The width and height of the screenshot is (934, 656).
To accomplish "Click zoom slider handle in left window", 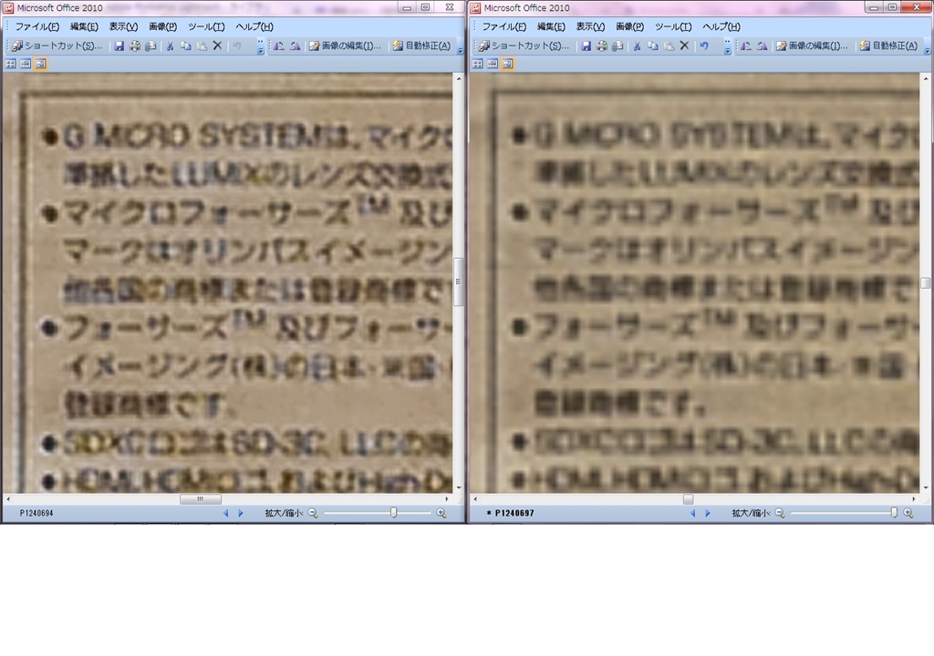I will [x=393, y=513].
